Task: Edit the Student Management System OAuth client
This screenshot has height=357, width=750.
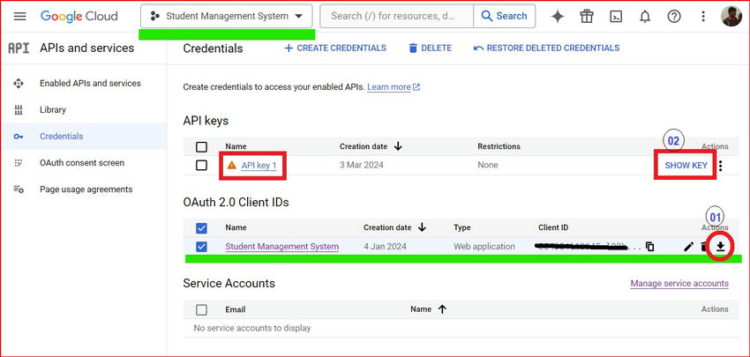Action: click(x=688, y=247)
